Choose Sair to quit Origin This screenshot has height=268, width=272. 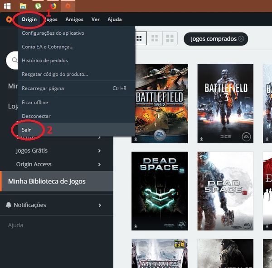77,130
